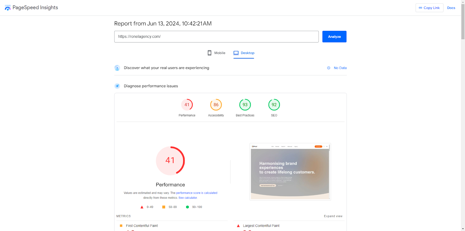Click the green circle 90–100 legend icon
Viewport: 465px width, 231px height.
(x=187, y=207)
